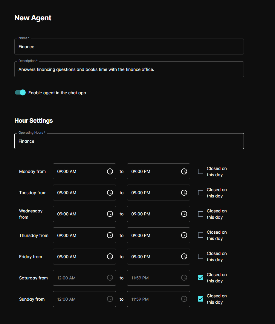Click Sunday end time clock icon
The image size is (275, 324).
point(184,299)
